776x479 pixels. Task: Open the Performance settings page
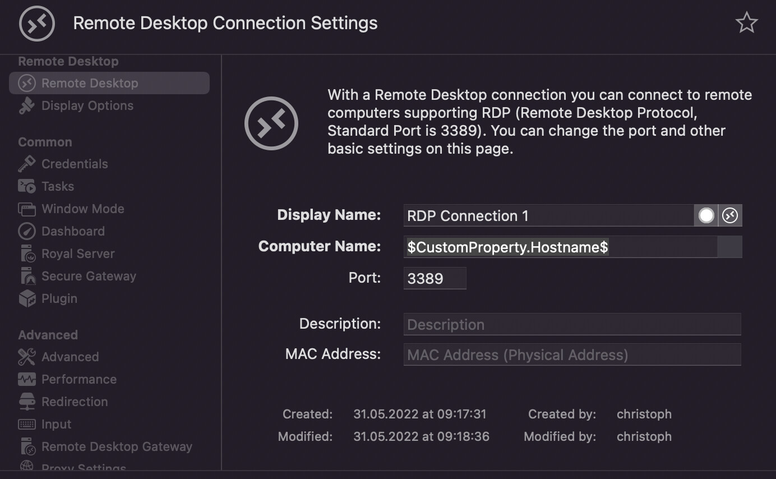(x=78, y=379)
